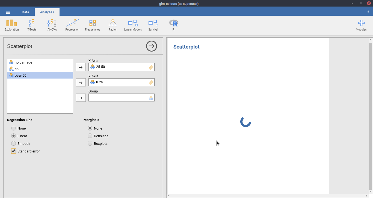Click scroll-left arrow of results scrollbar
Image resolution: width=373 pixels, height=198 pixels.
168,196
